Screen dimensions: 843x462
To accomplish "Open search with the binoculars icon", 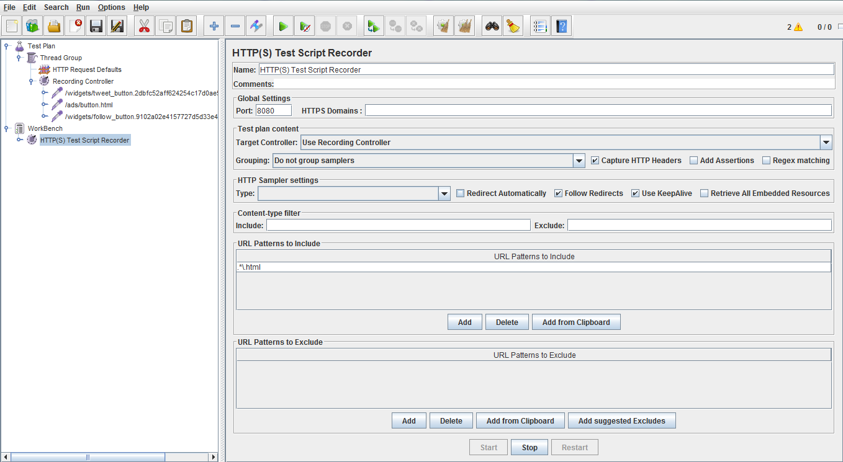I will pyautogui.click(x=492, y=25).
